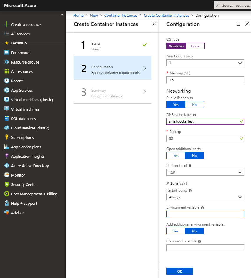251x278 pixels.
Task: Enable Add additional environment variables Yes
Action: (176, 231)
